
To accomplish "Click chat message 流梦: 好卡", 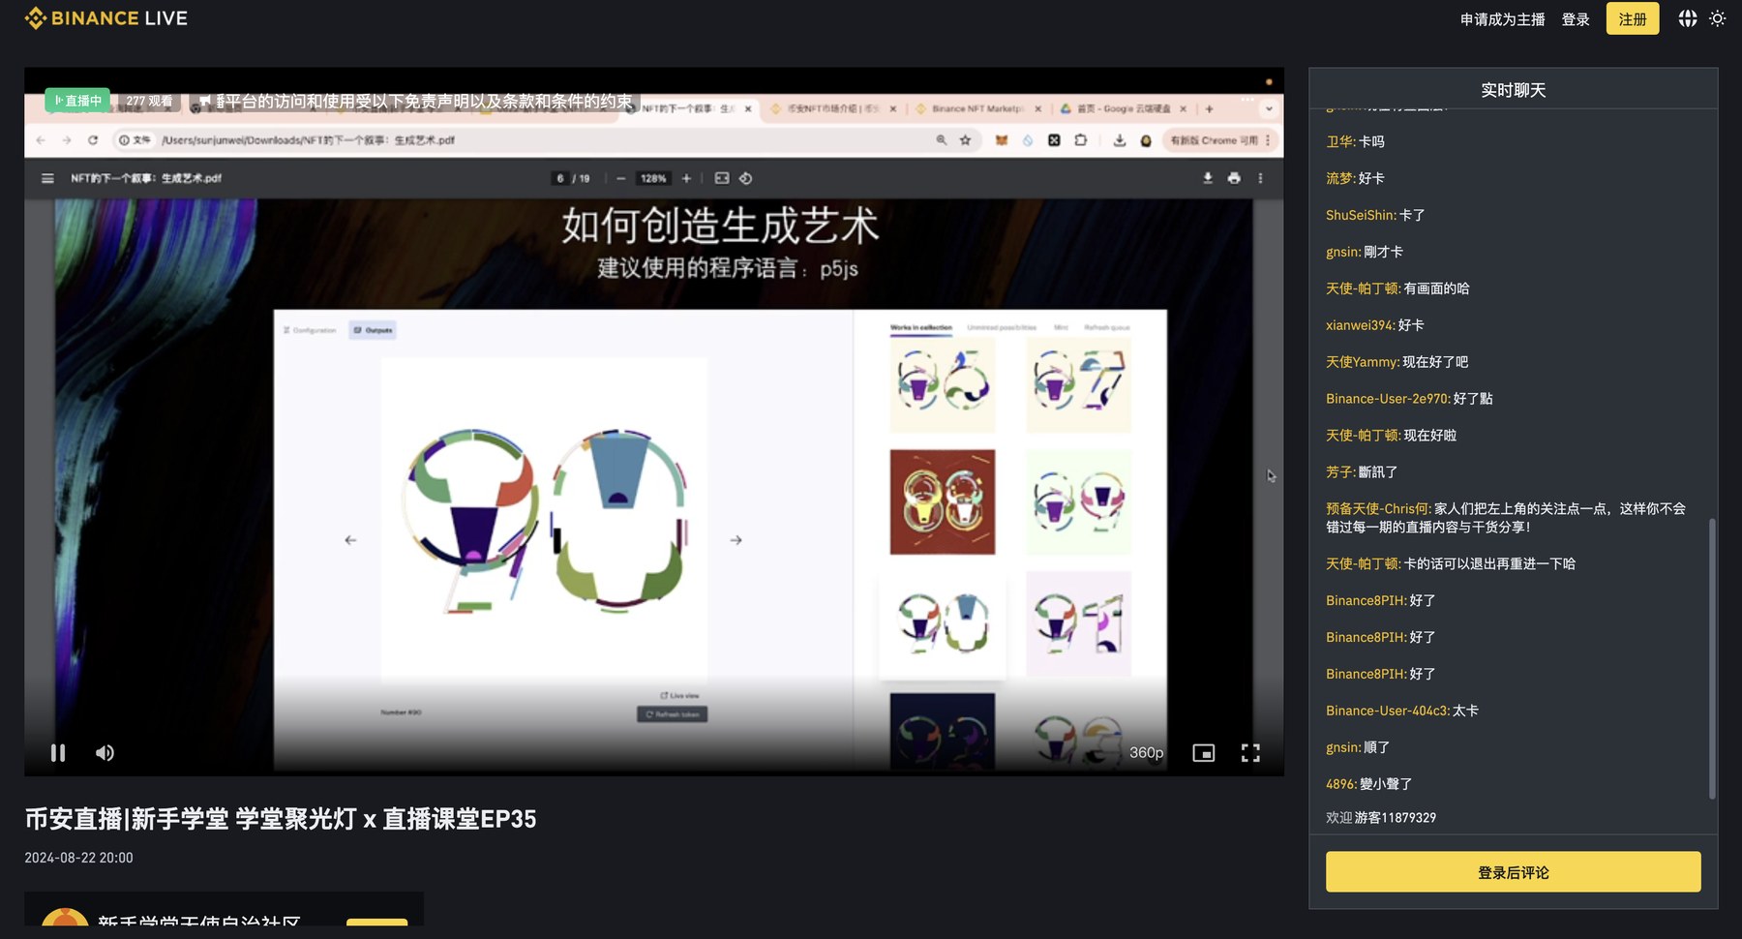I will 1355,178.
